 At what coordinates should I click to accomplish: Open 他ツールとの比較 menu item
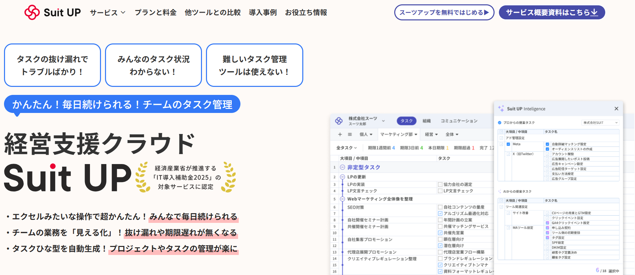pos(213,13)
